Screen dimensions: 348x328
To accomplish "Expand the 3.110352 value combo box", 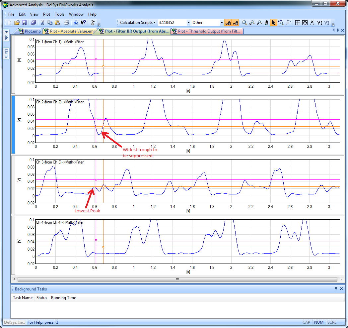I will 188,23.
